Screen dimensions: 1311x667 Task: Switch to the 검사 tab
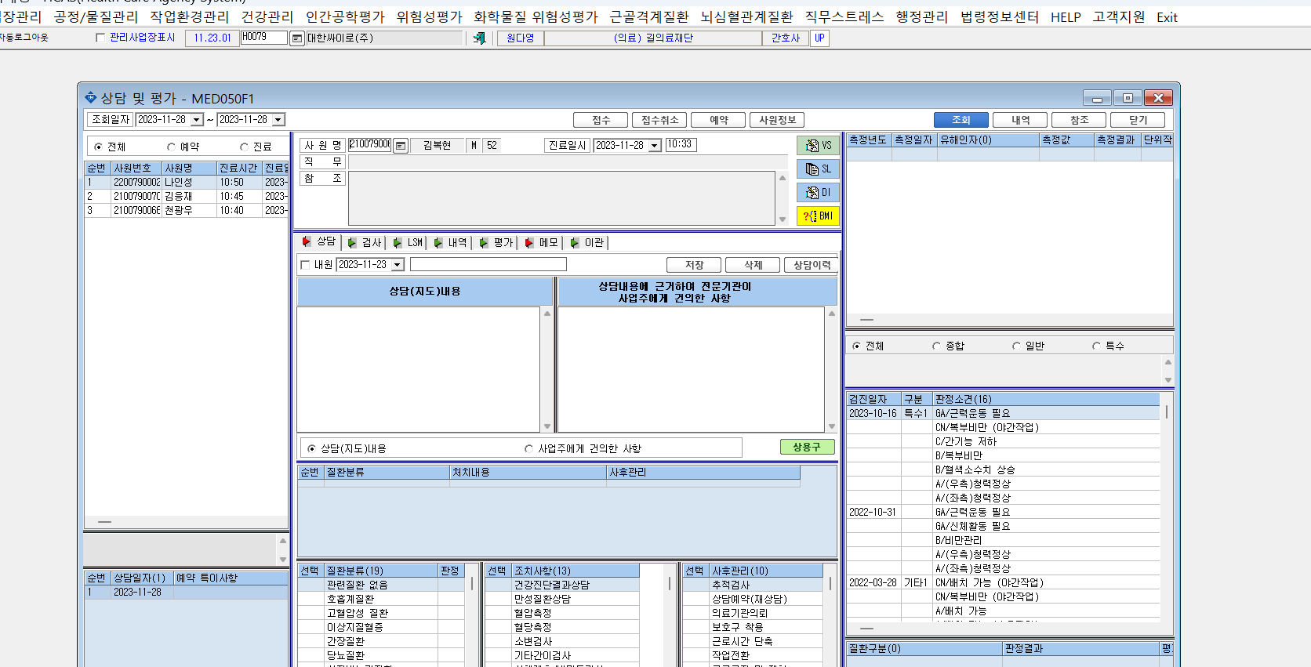tap(365, 243)
